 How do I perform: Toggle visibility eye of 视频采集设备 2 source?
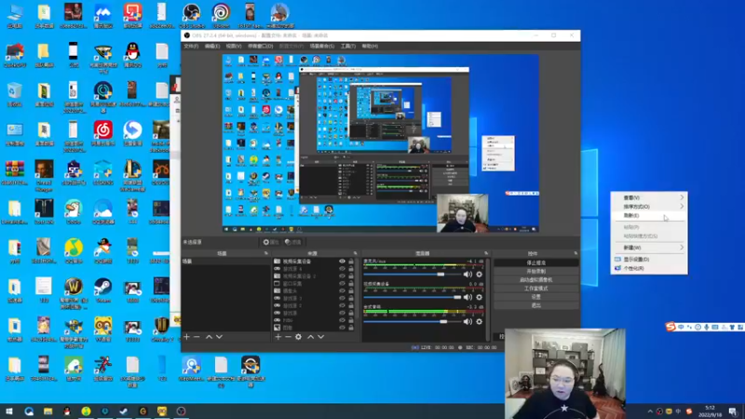[x=342, y=276]
